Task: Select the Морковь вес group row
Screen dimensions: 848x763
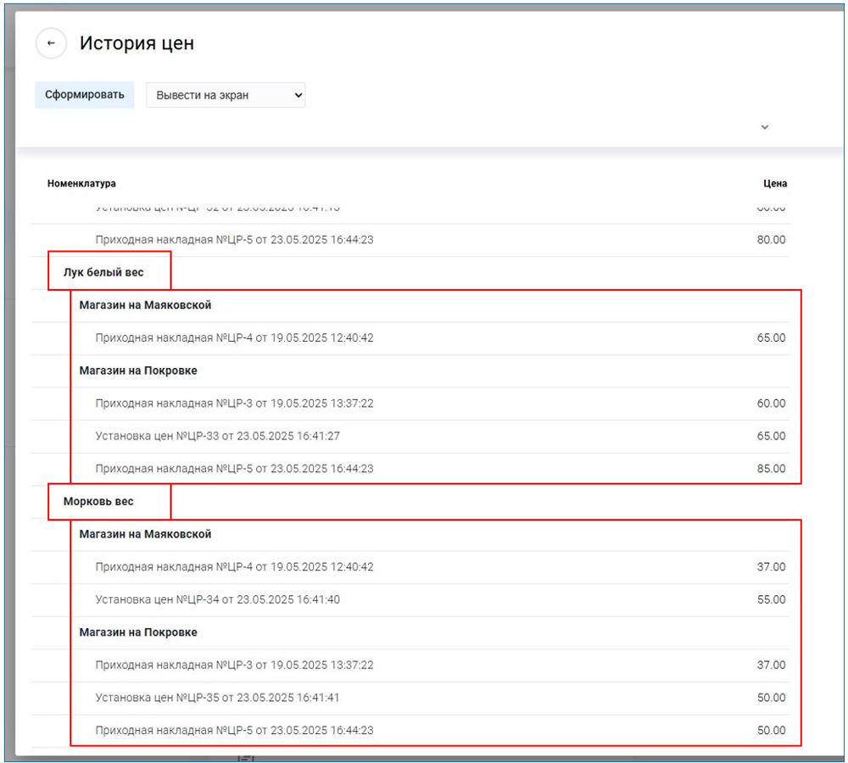Action: (98, 502)
